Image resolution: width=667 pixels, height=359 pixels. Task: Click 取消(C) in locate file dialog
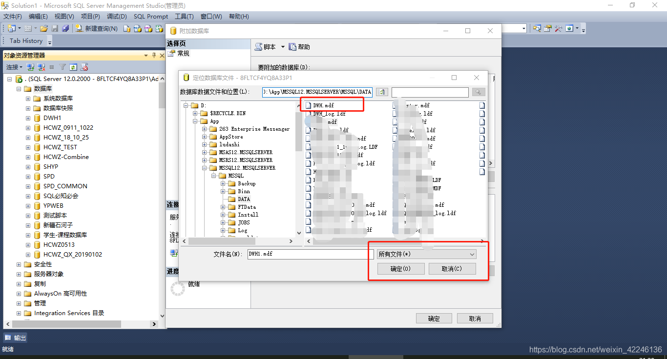pyautogui.click(x=452, y=269)
